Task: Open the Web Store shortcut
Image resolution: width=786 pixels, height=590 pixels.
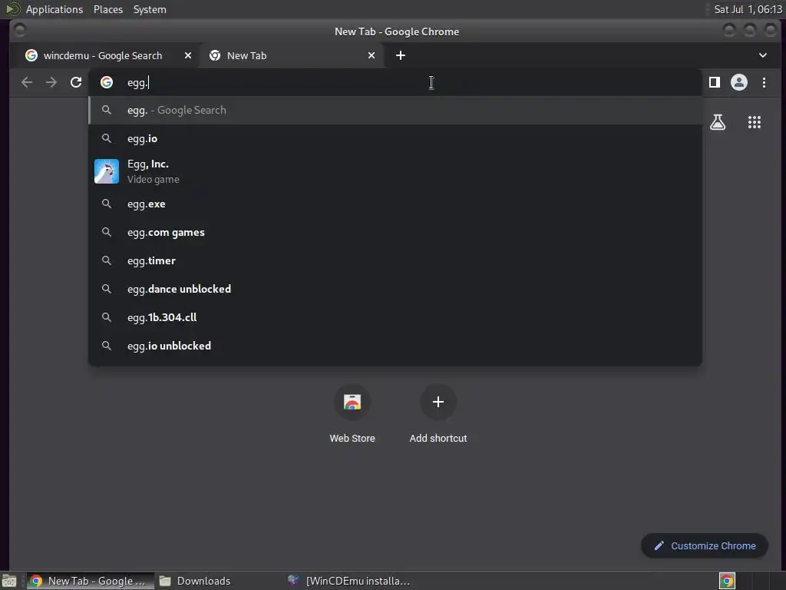Action: tap(352, 414)
